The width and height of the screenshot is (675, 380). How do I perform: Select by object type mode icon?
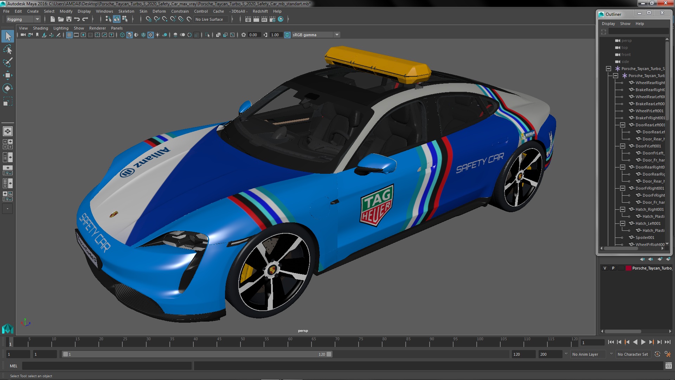click(x=116, y=19)
